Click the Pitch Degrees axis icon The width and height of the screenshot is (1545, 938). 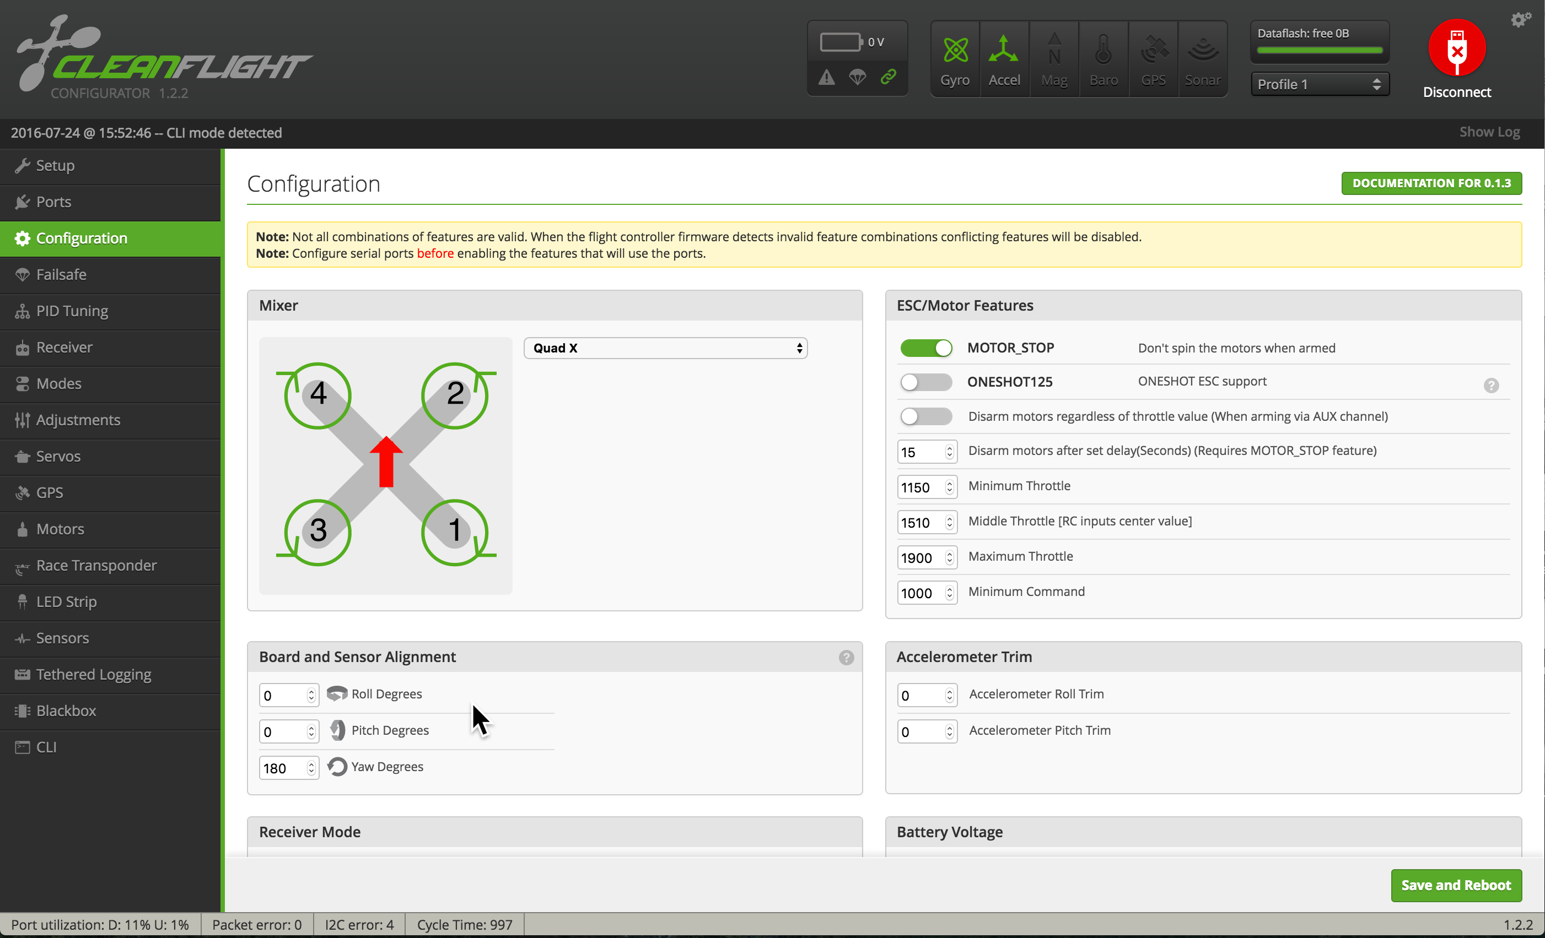[337, 730]
